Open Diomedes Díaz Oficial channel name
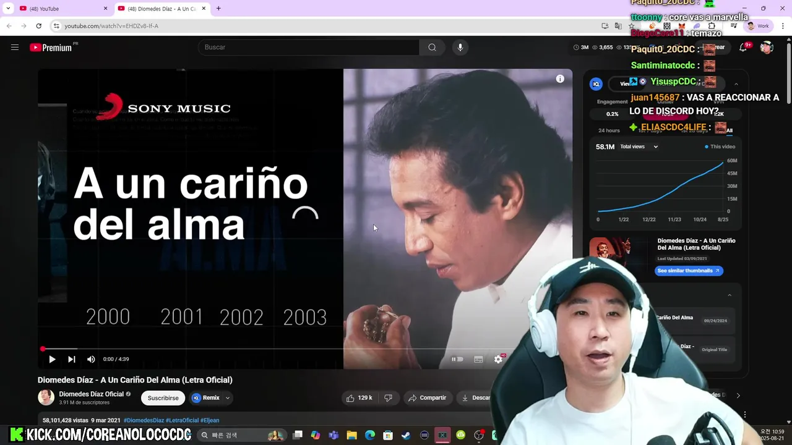Viewport: 792px width, 445px height. (x=92, y=394)
